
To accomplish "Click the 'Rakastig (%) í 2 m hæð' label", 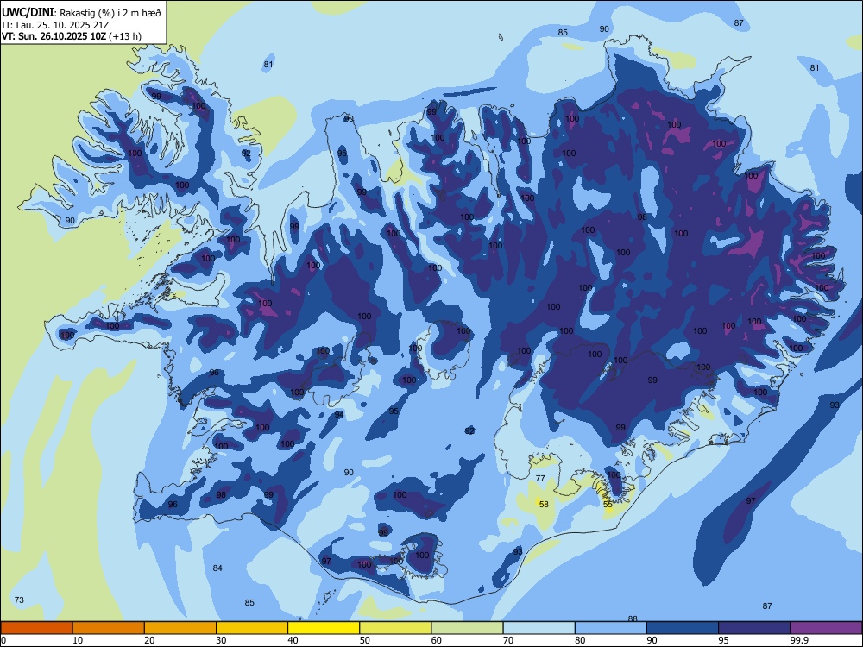I will 110,13.
